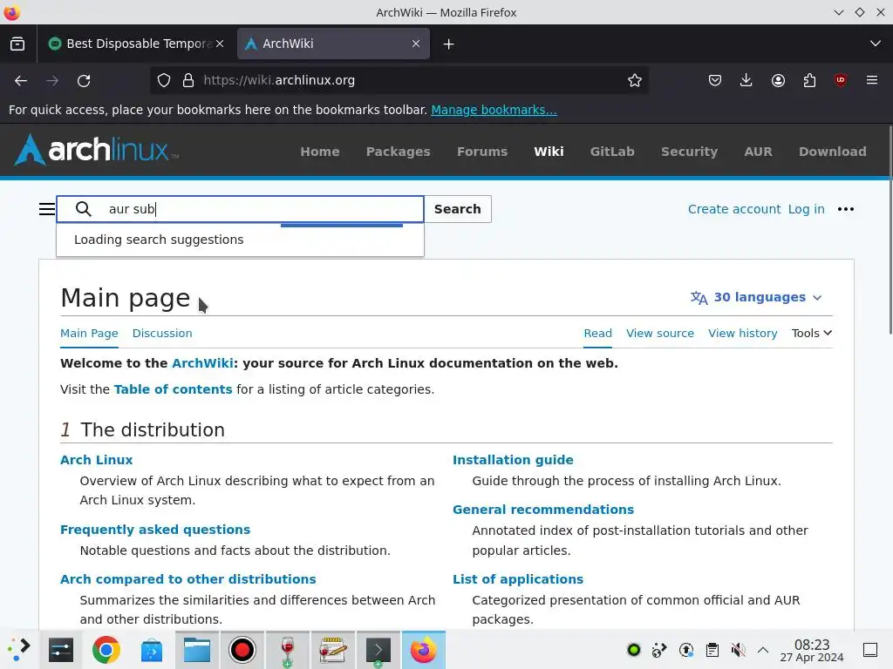Open the General recommendations article
The width and height of the screenshot is (893, 669).
543,510
